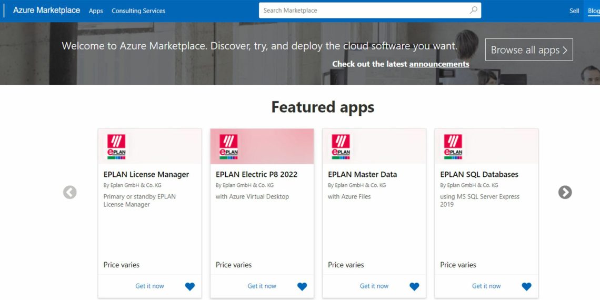Screen dimensions: 600x300
Task: Click EPLAN logo on SQL Databases card
Action: [x=453, y=146]
